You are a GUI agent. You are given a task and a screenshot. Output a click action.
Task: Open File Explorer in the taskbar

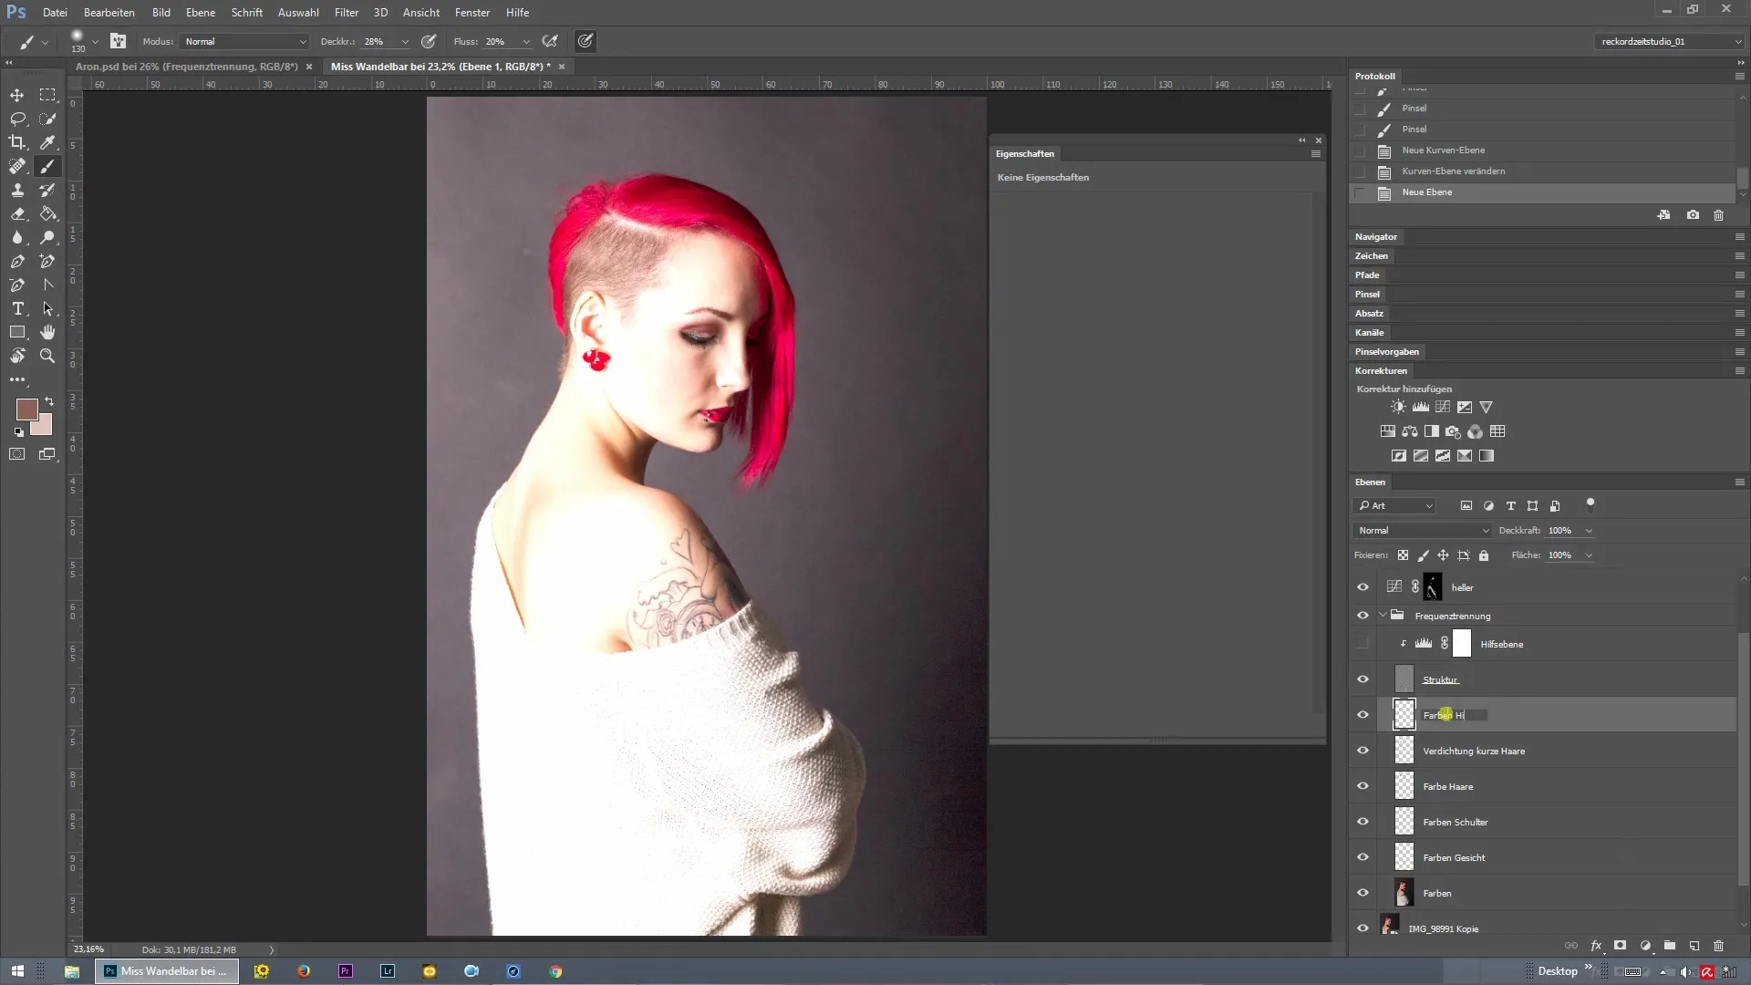tap(71, 971)
